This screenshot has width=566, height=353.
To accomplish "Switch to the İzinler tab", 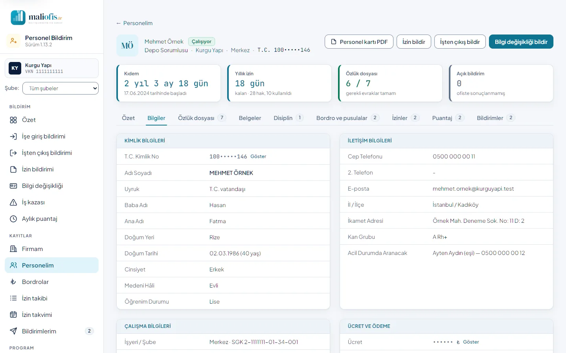I will 406,118.
